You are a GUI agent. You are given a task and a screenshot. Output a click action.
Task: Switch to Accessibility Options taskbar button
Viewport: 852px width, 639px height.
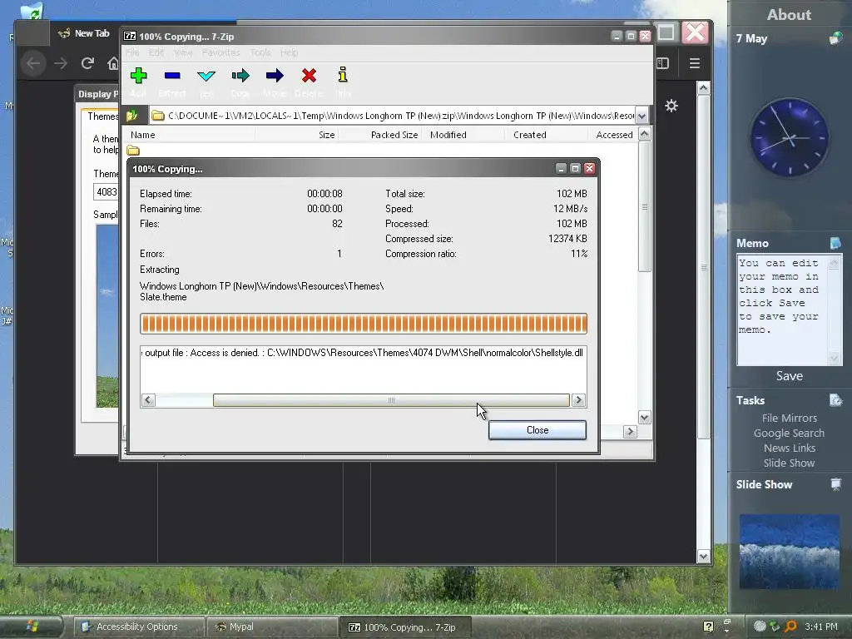pos(139,627)
